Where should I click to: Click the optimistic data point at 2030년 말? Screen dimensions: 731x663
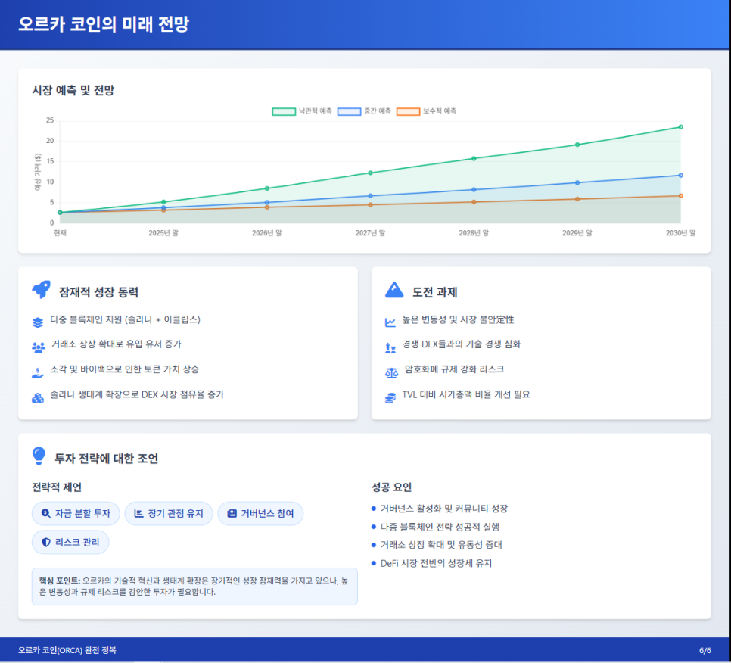680,127
